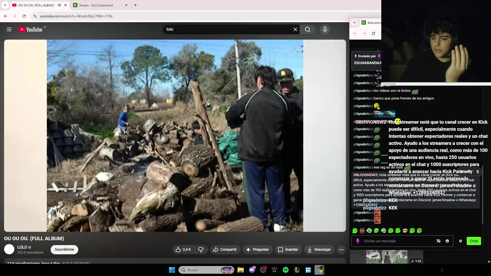Viewport: 491px width, 276px height.
Task: Select the message 'ese tag es de rosb'
Action: coord(388,168)
